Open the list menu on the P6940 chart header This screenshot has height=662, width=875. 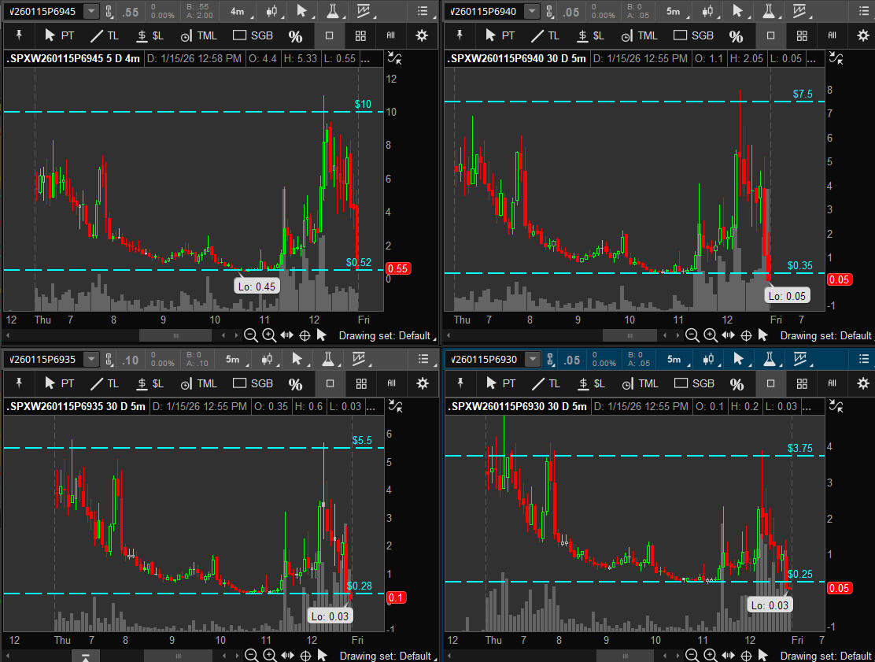863,11
